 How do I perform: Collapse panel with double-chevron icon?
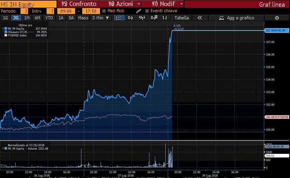pyautogui.click(x=200, y=18)
